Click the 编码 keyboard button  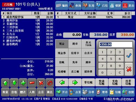62,6
